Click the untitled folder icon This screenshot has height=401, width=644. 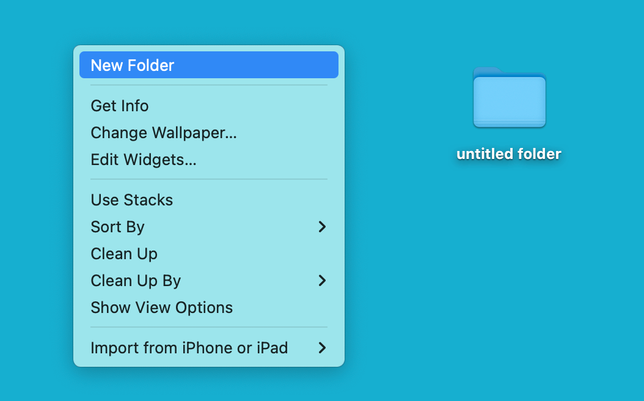point(509,98)
